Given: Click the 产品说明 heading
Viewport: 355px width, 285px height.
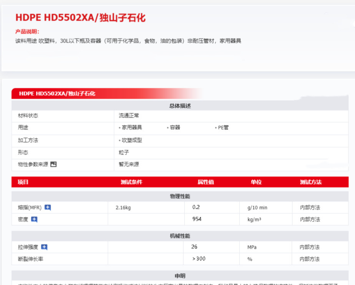Looking at the screenshot, I should 27,31.
